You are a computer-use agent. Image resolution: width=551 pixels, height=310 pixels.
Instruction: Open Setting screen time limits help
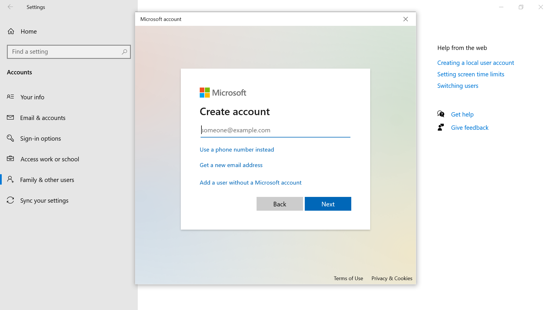click(x=471, y=74)
